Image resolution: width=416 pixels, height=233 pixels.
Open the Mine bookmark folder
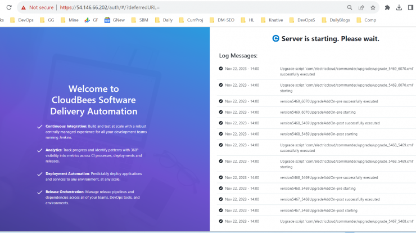tap(70, 20)
